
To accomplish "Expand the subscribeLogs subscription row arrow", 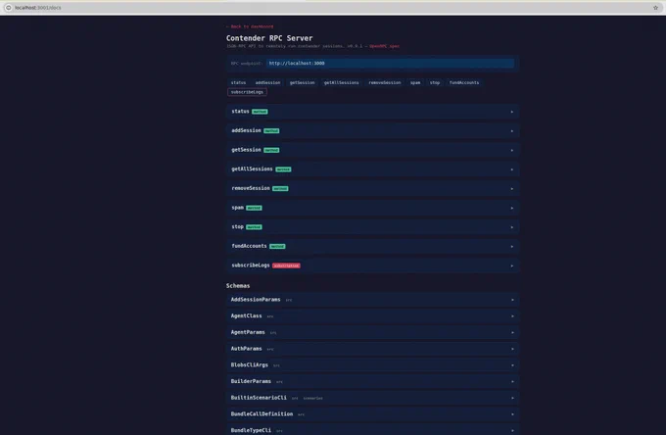I will tap(512, 266).
